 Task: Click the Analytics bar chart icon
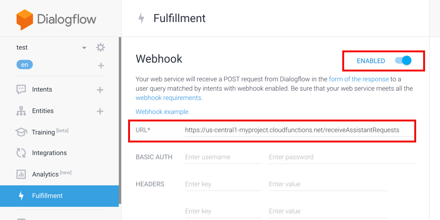pyautogui.click(x=21, y=174)
